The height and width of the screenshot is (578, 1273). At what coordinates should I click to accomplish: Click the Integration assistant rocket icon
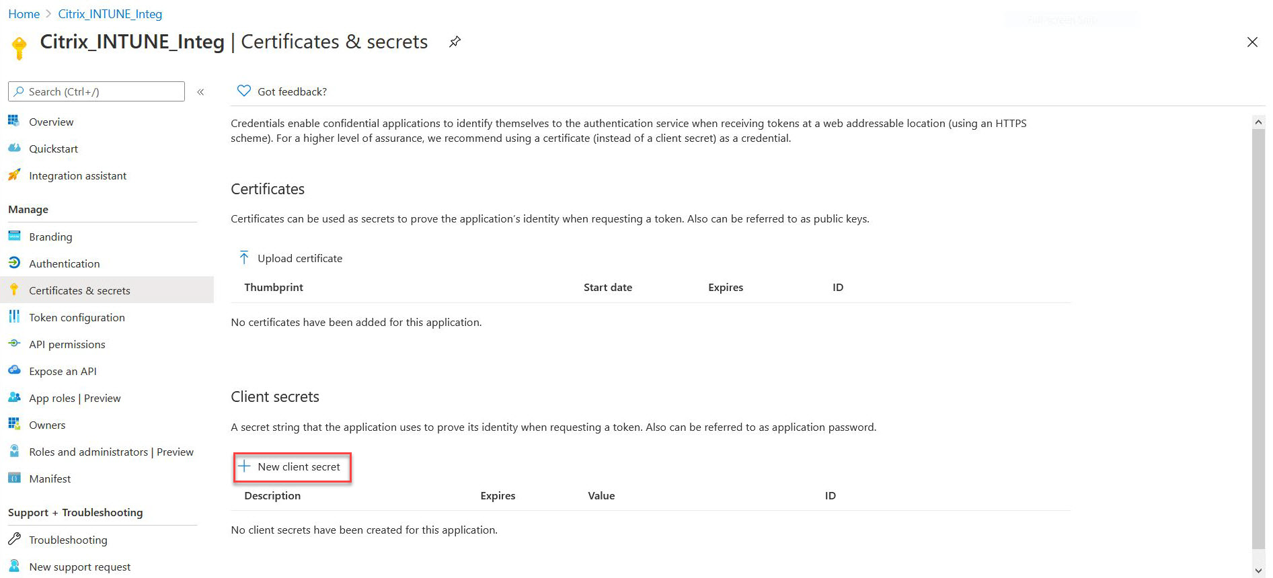click(x=14, y=175)
